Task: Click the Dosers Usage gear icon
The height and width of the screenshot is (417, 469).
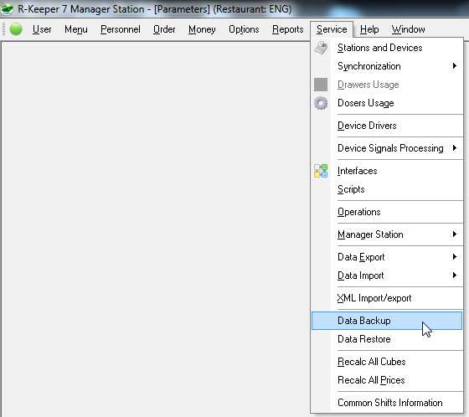Action: 321,103
